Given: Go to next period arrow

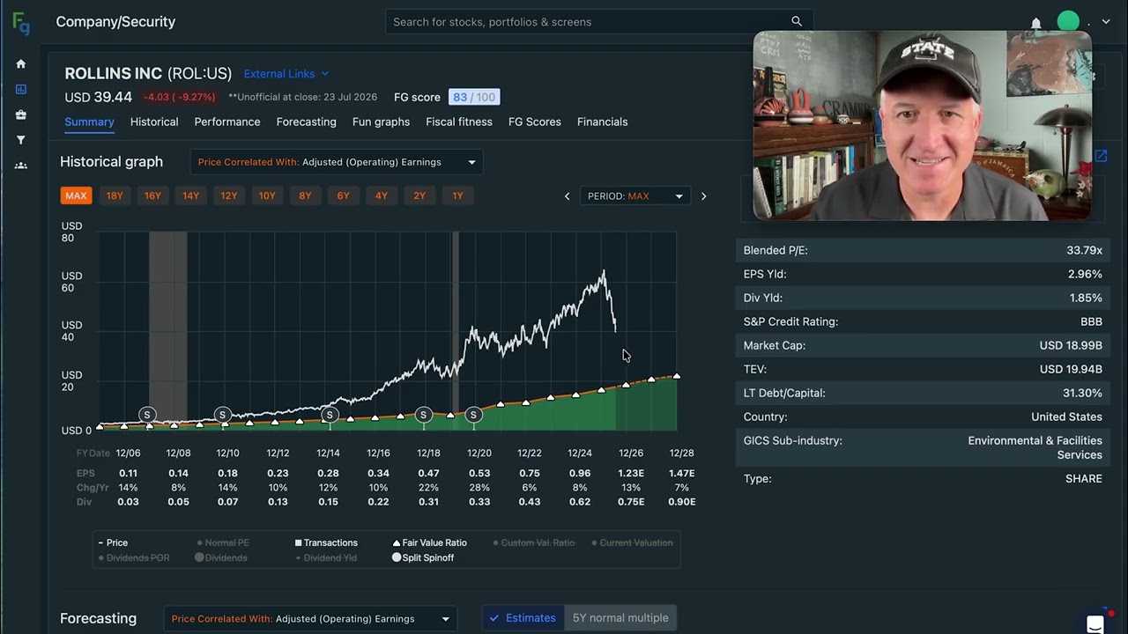Looking at the screenshot, I should point(703,196).
